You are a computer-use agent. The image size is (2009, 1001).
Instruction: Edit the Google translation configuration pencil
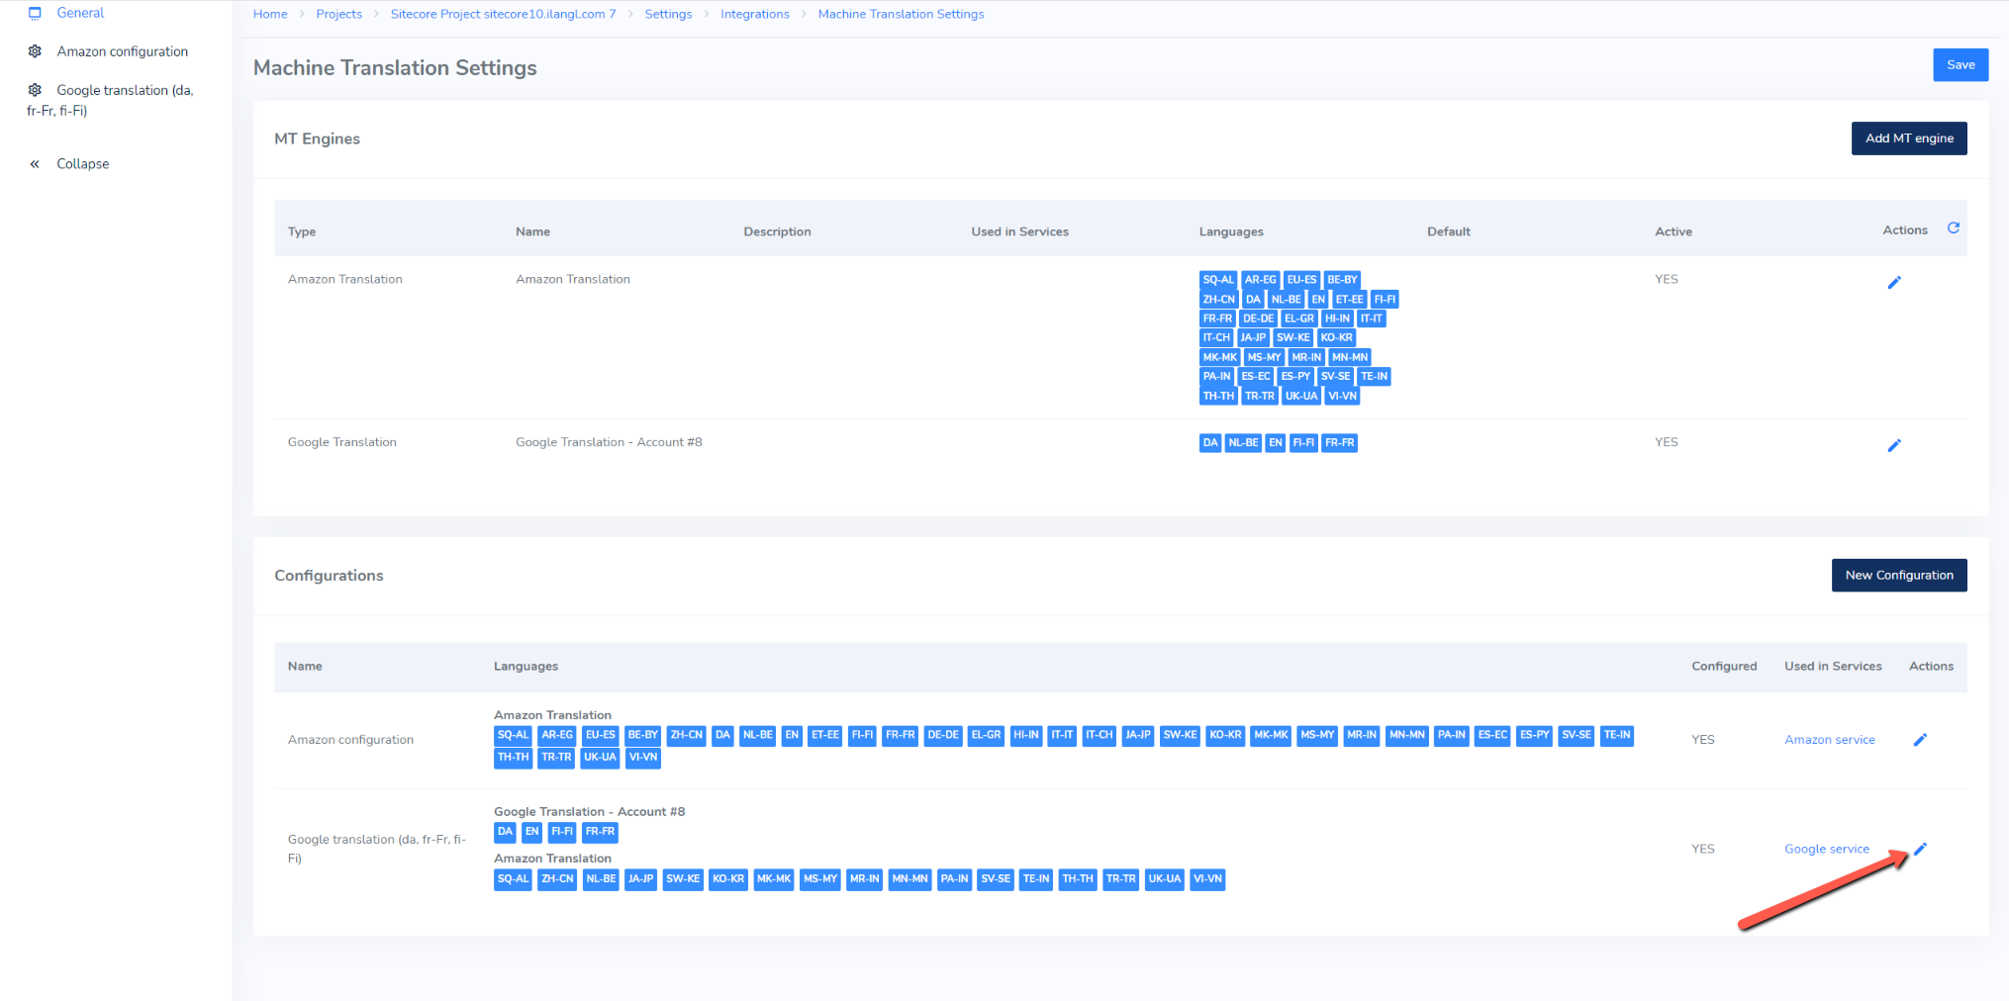[1920, 849]
